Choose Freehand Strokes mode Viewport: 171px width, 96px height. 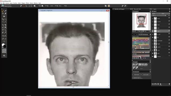click(x=24, y=6)
